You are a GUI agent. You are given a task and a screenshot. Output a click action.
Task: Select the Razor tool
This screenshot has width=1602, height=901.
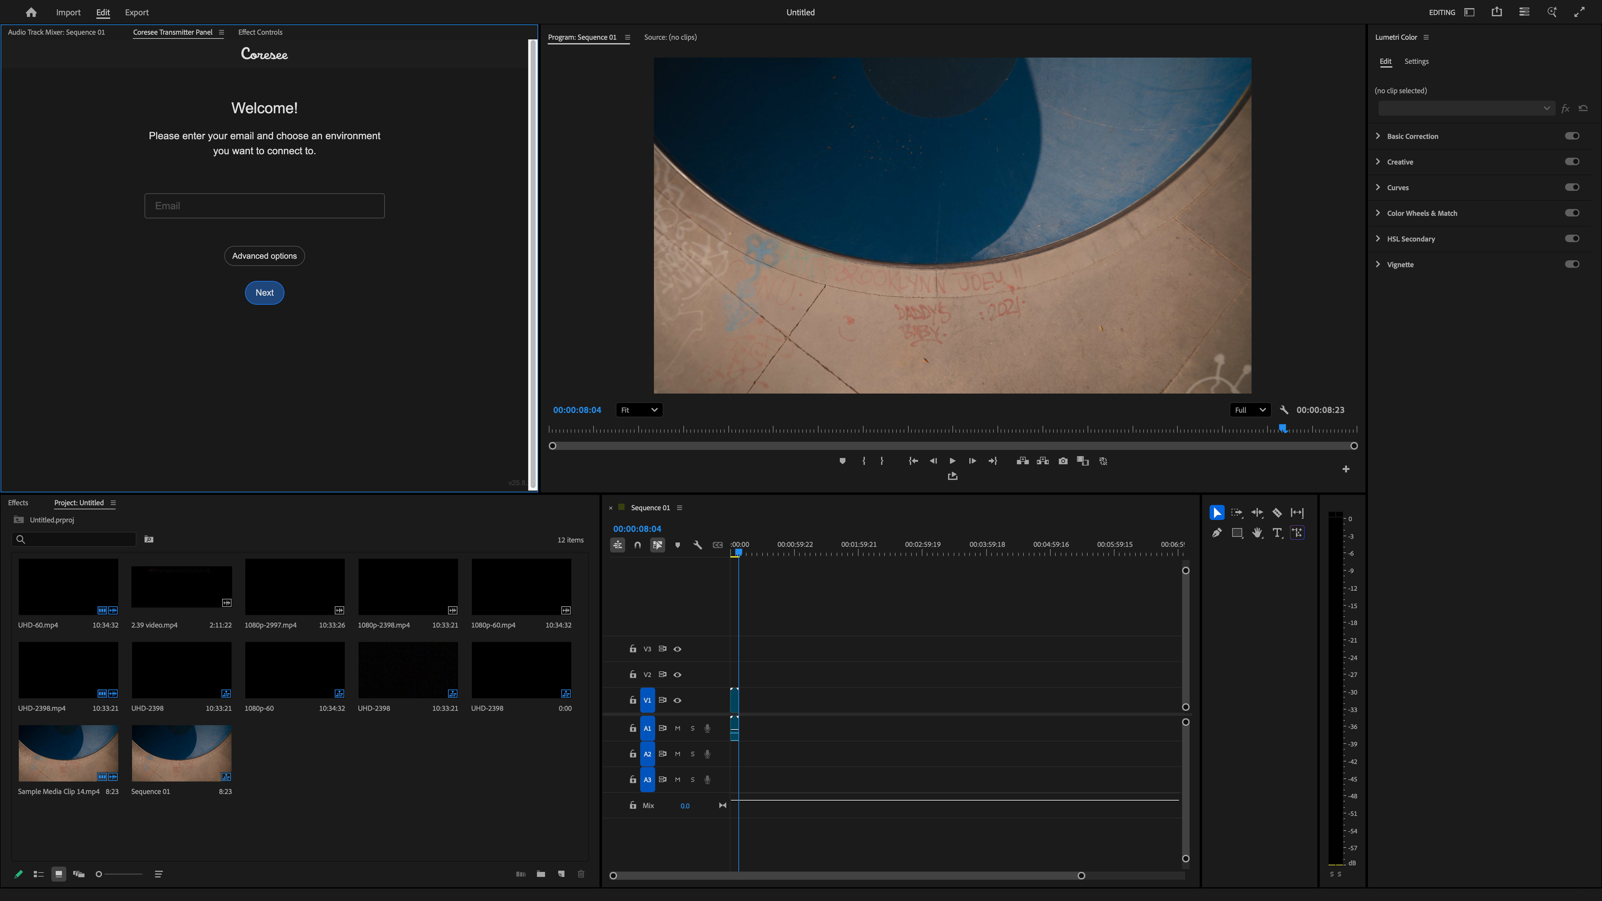pyautogui.click(x=1277, y=513)
